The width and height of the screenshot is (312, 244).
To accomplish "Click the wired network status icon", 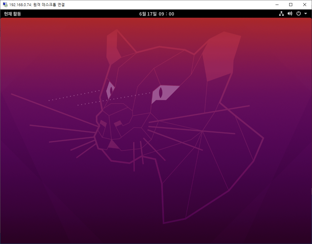I will (x=281, y=13).
